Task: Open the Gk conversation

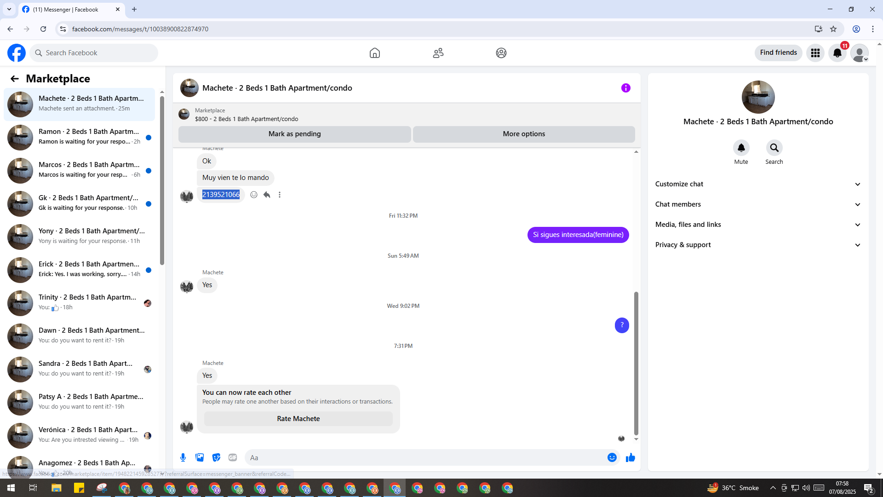Action: [x=79, y=203]
